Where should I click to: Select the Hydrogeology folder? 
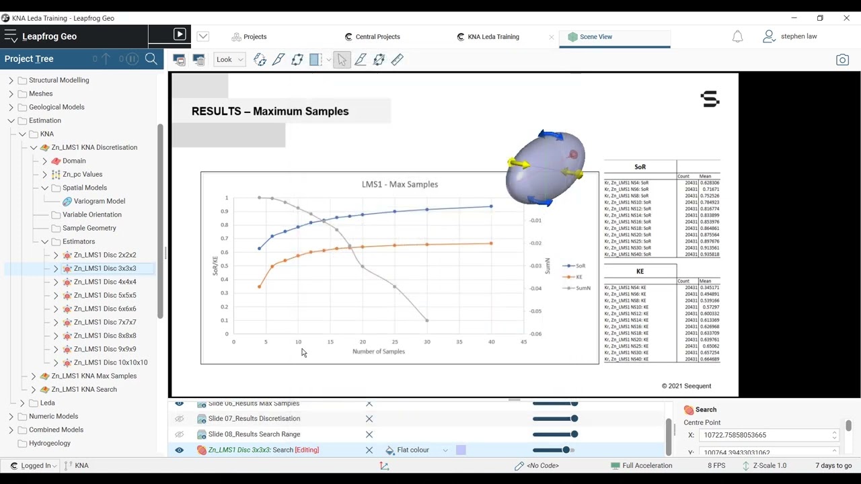coord(50,443)
